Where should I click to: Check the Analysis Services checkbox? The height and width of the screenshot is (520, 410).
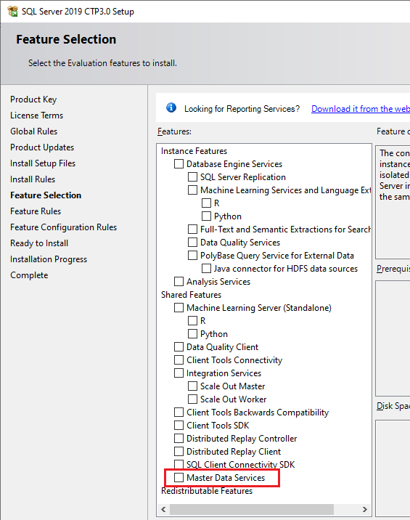[179, 282]
